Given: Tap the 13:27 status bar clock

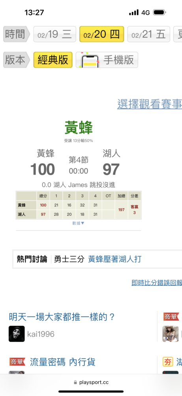Looking at the screenshot, I should point(34,12).
